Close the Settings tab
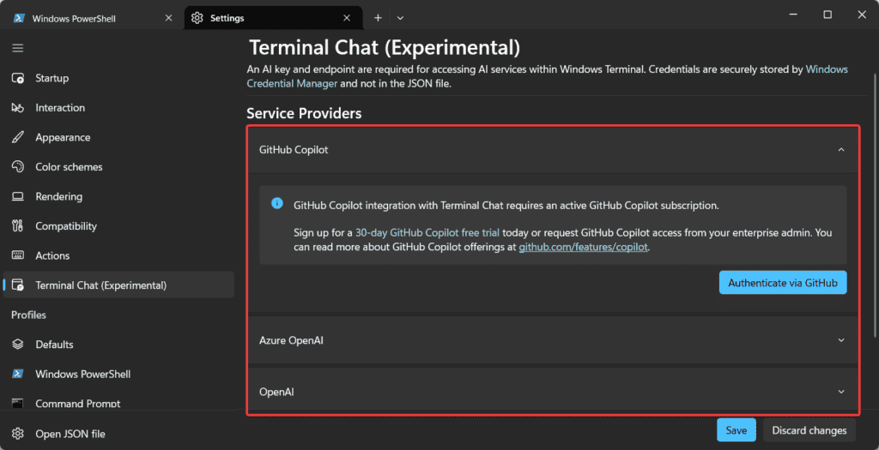Viewport: 879px width, 450px height. (347, 18)
